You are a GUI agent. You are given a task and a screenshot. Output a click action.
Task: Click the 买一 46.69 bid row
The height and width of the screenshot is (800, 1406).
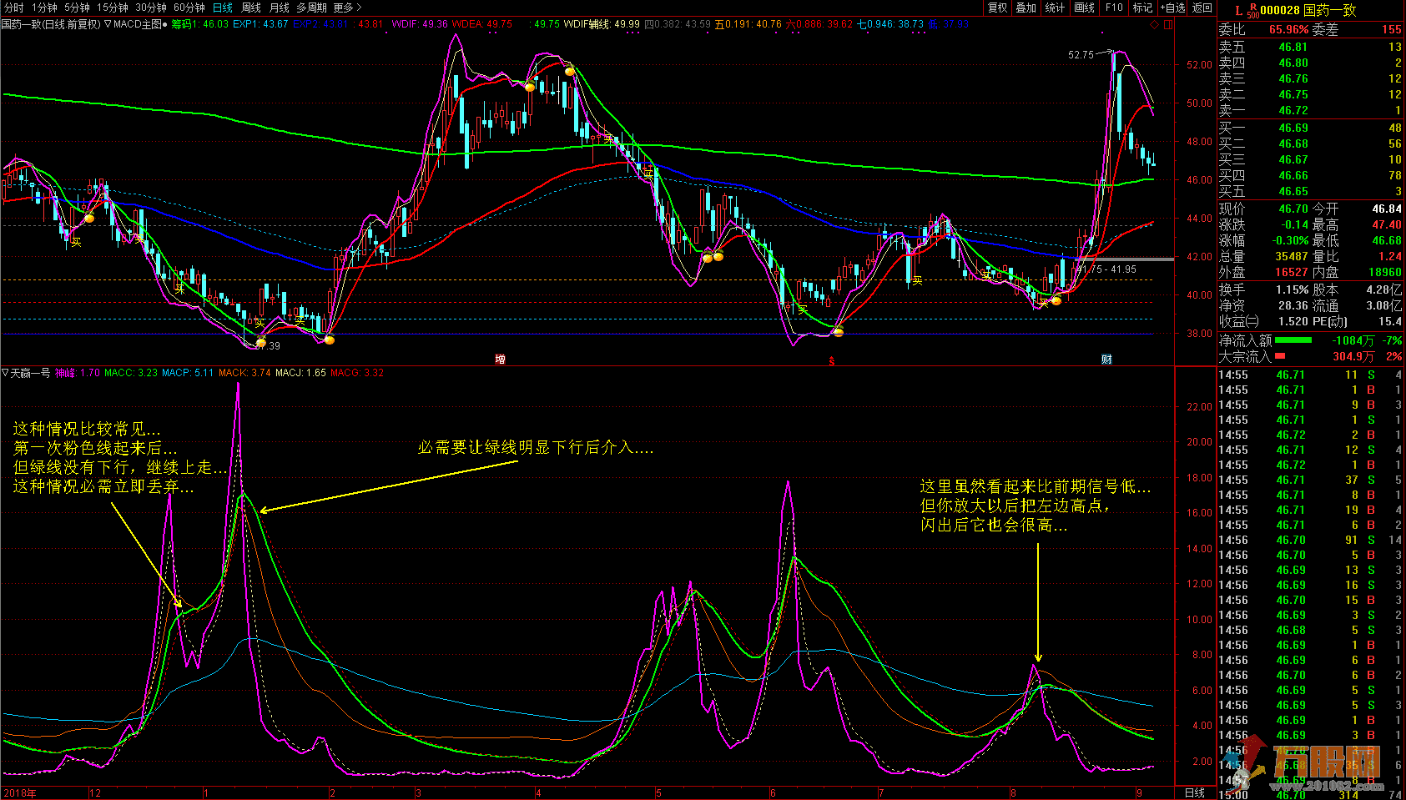click(x=1310, y=128)
